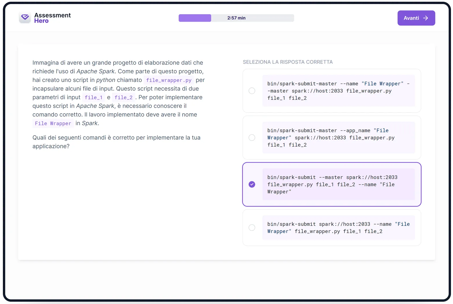
Task: Click the 2:57 min timer progress bar
Action: [x=236, y=18]
